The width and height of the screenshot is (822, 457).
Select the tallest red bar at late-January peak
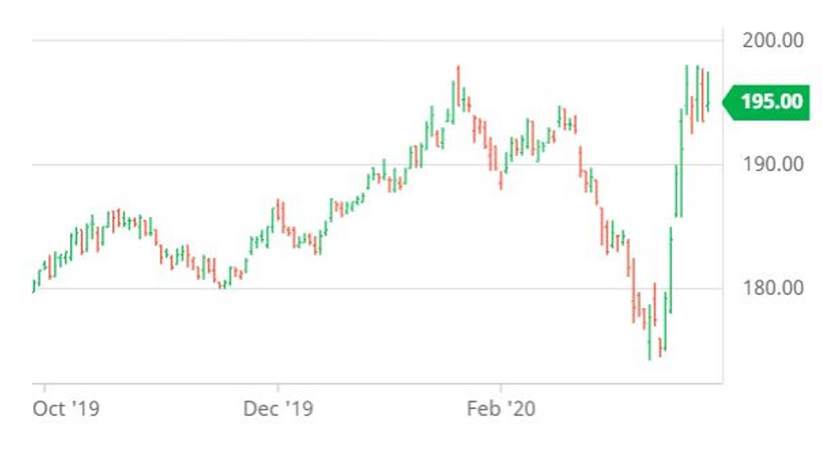tap(458, 86)
